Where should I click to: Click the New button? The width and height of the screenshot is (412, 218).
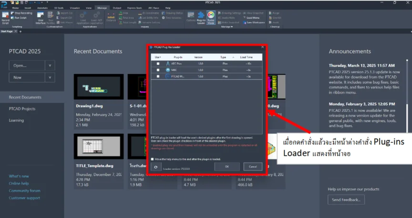click(x=27, y=78)
